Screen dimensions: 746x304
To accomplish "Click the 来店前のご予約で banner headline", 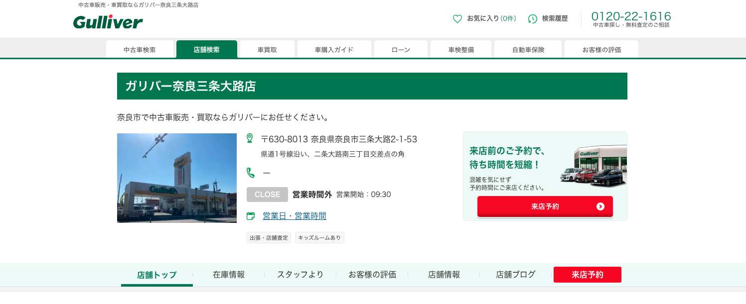I will pos(508,158).
